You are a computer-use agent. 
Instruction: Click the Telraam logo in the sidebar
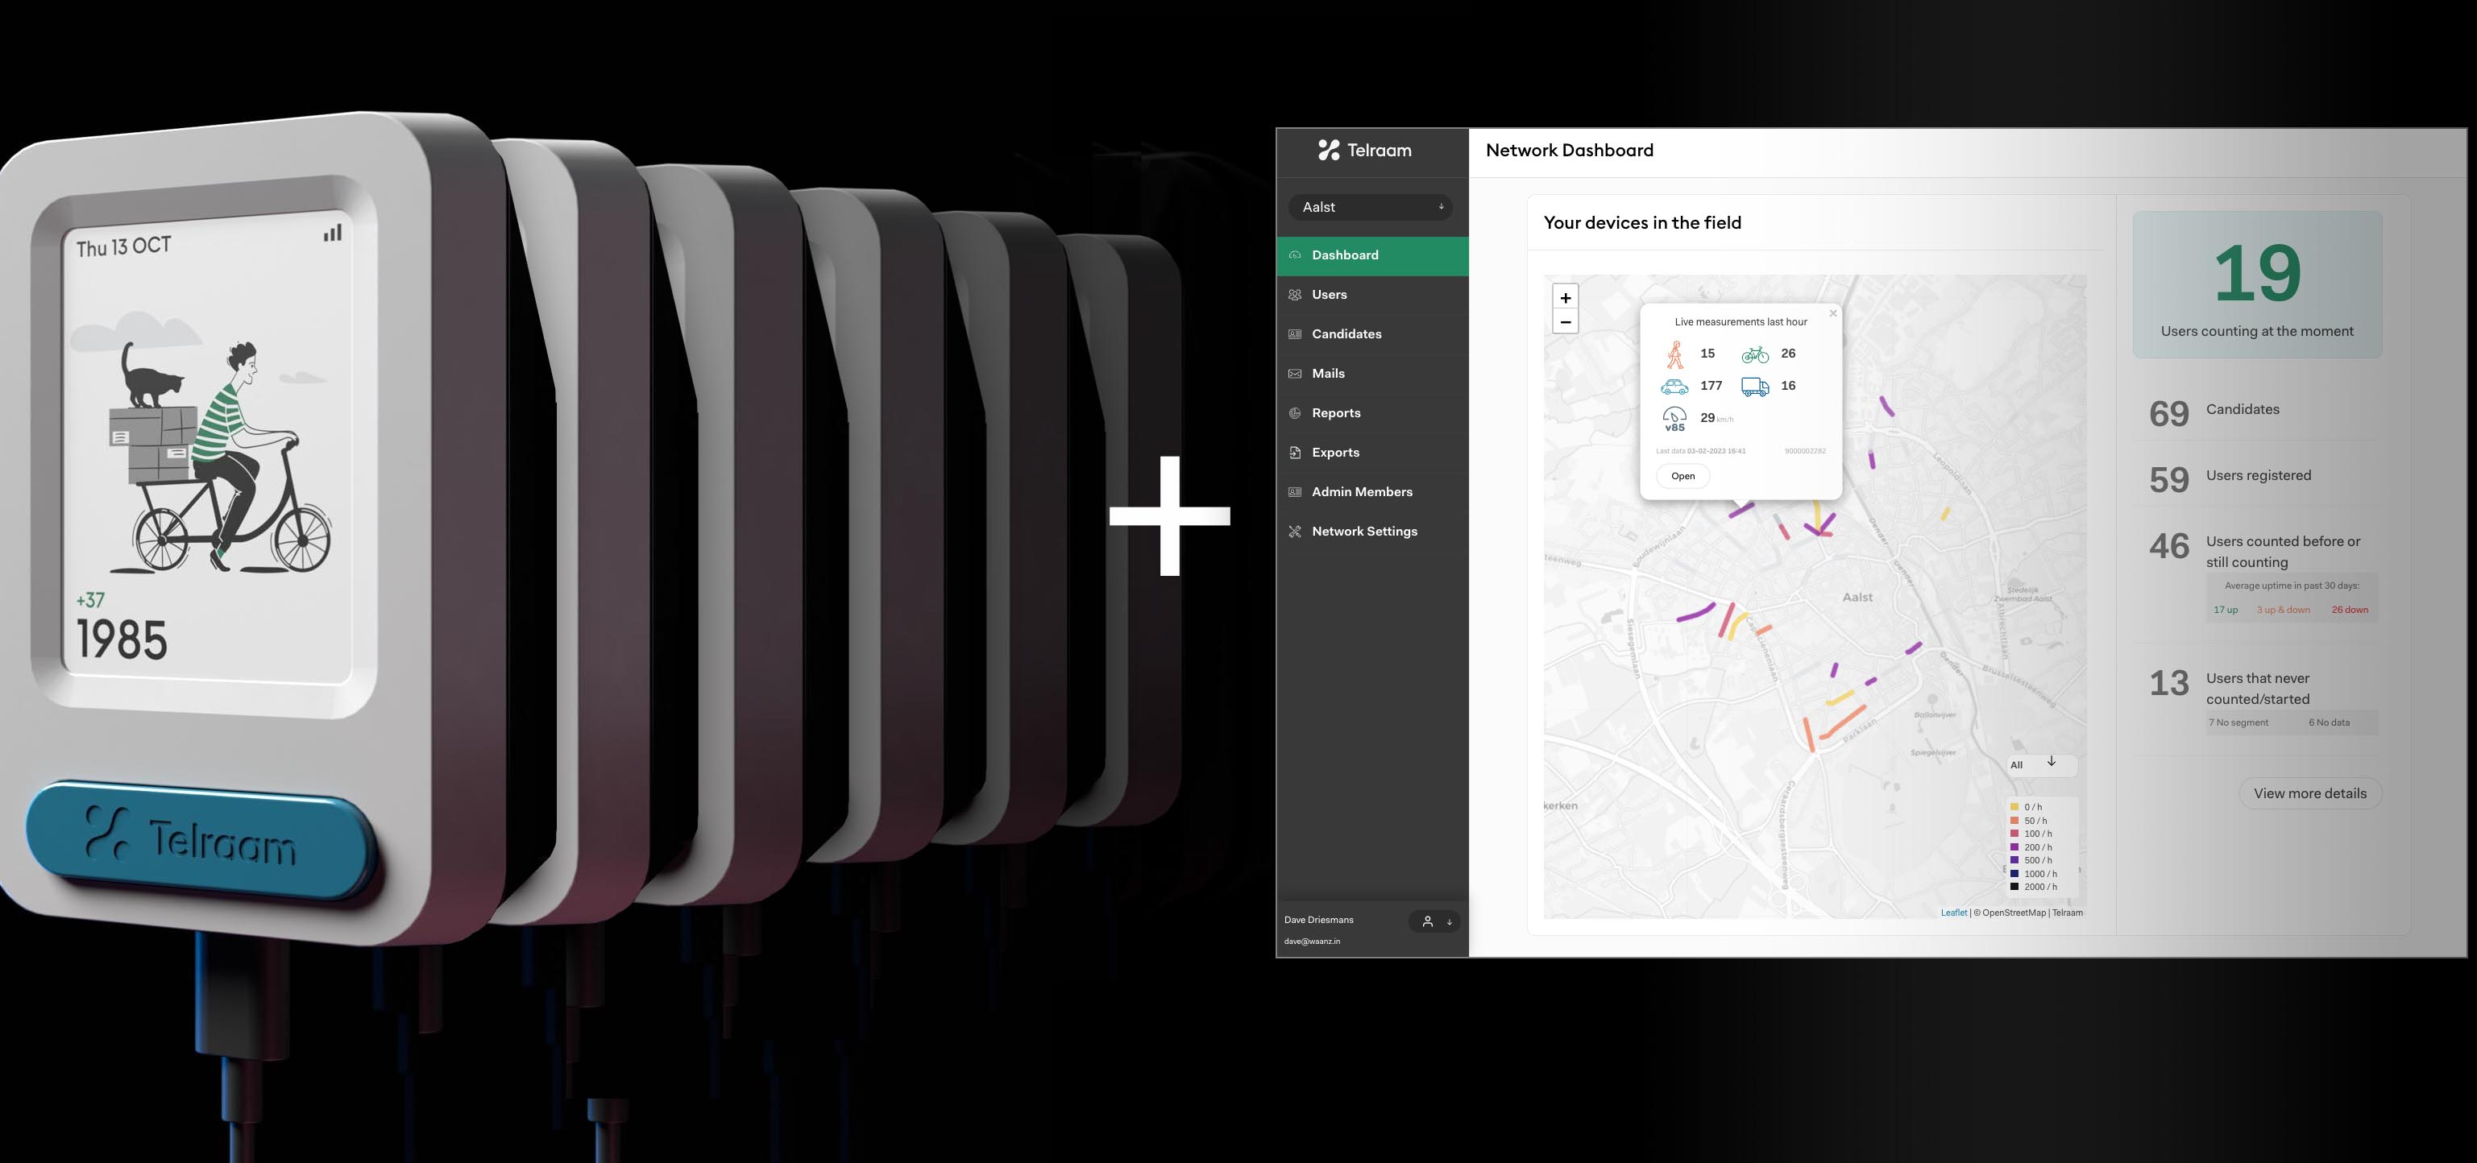click(x=1364, y=150)
